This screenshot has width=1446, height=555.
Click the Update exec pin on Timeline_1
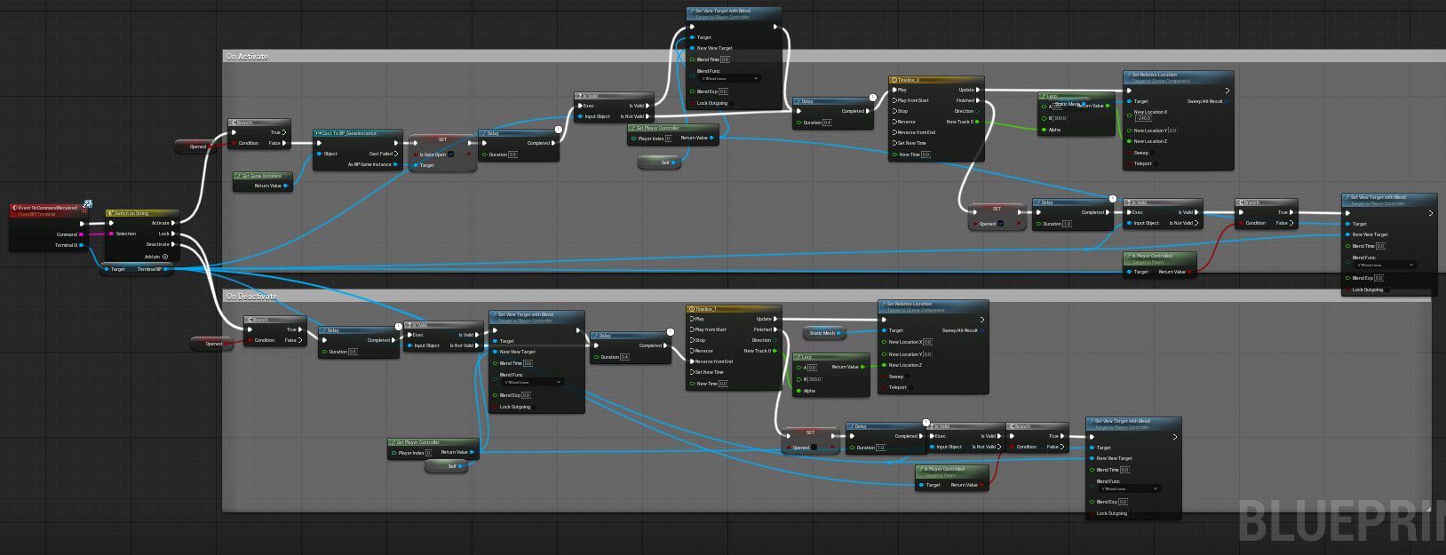click(x=775, y=319)
